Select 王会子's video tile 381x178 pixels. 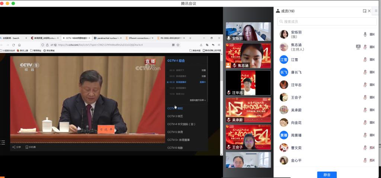248,137
